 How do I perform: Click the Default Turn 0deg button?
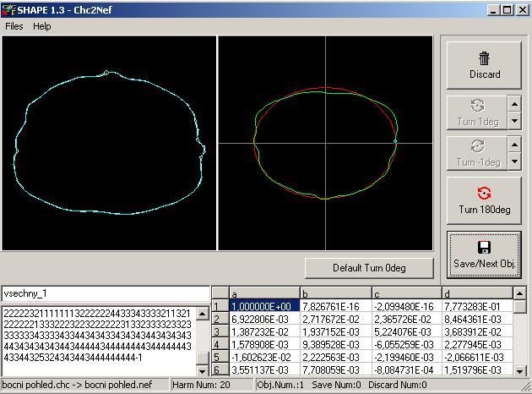(369, 268)
